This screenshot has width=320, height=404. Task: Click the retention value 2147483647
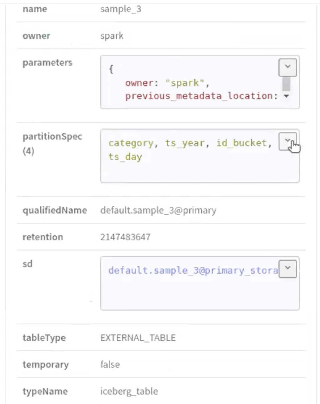pyautogui.click(x=125, y=237)
